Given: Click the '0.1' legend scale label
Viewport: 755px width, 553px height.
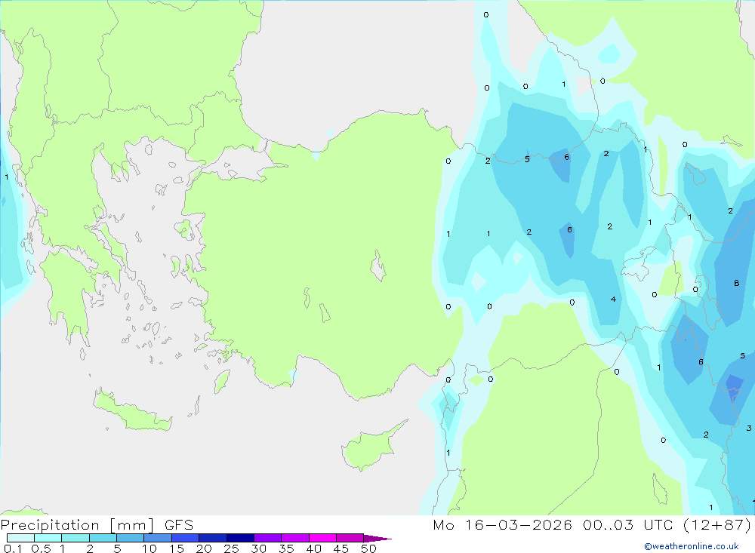Looking at the screenshot, I should pos(13,548).
